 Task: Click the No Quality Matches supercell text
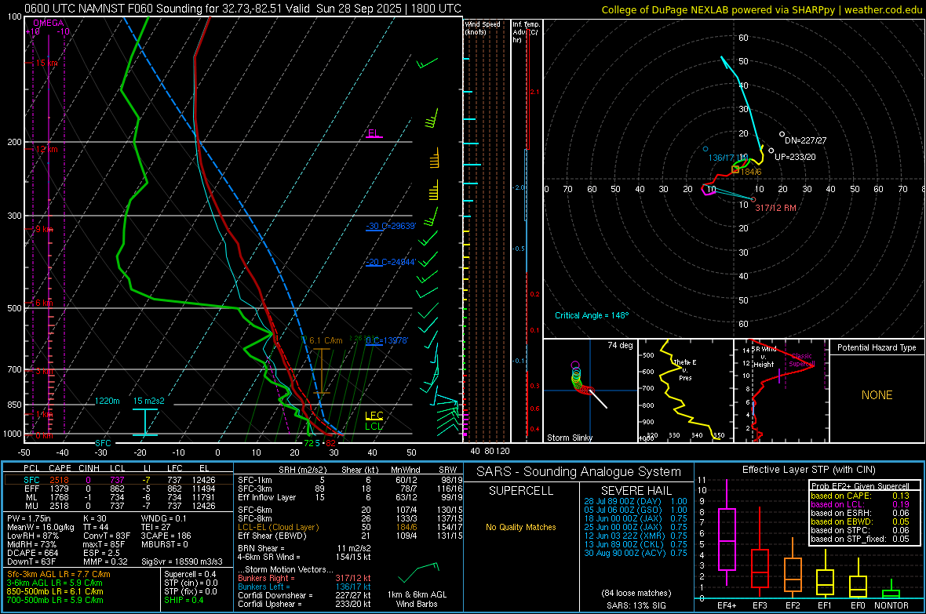pos(521,527)
